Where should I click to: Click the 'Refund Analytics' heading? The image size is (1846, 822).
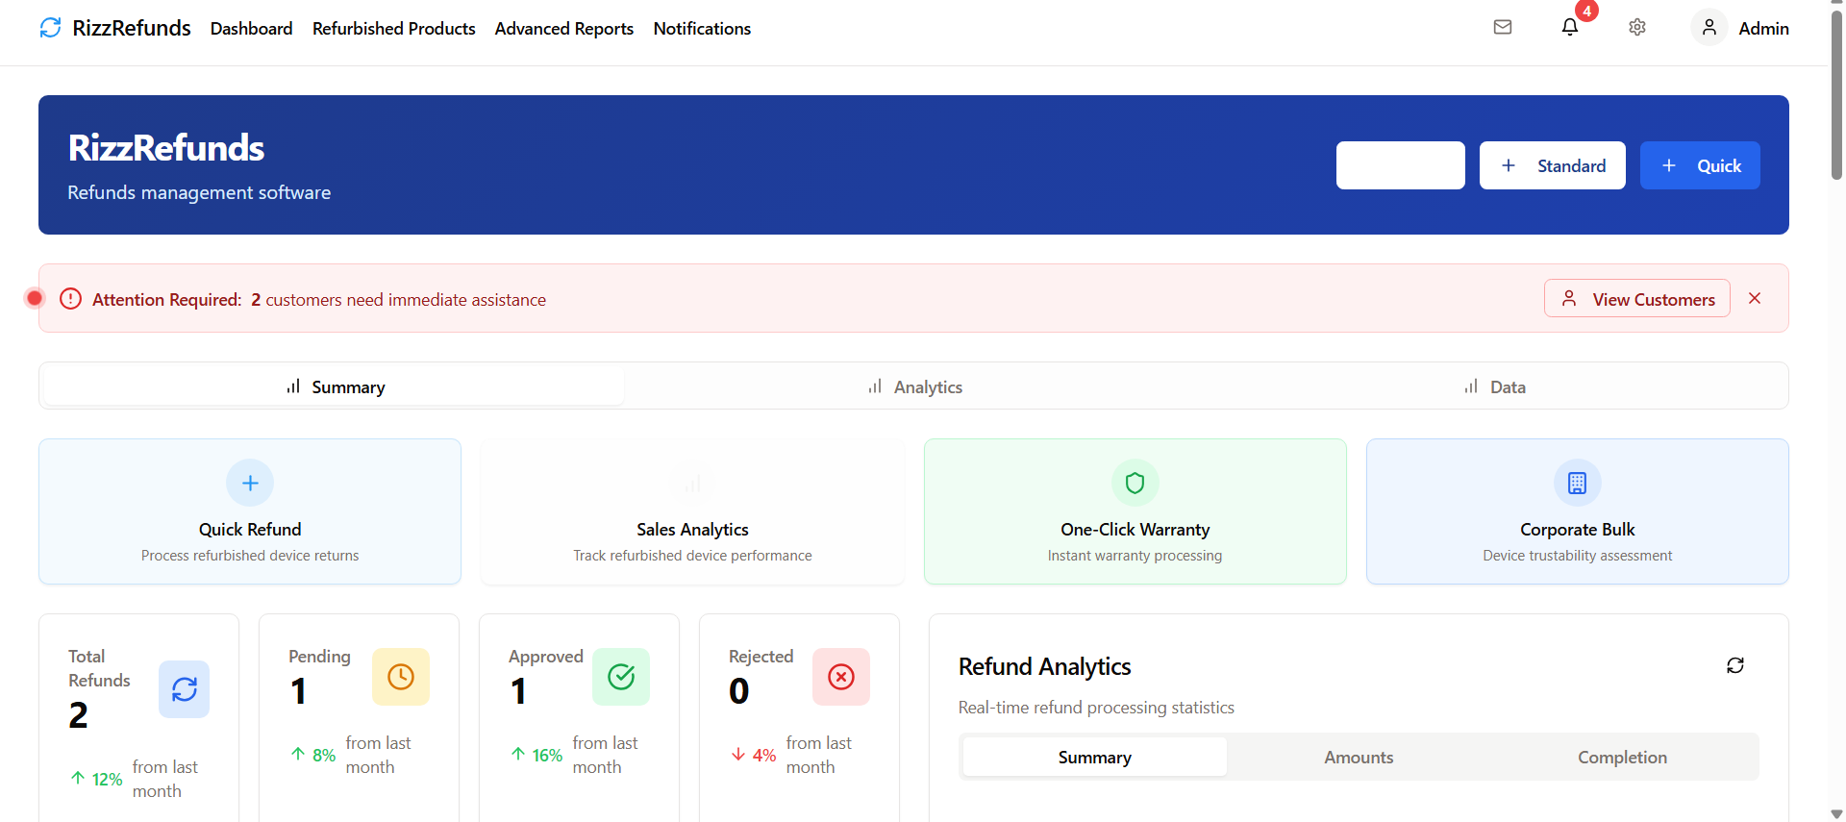[1044, 666]
